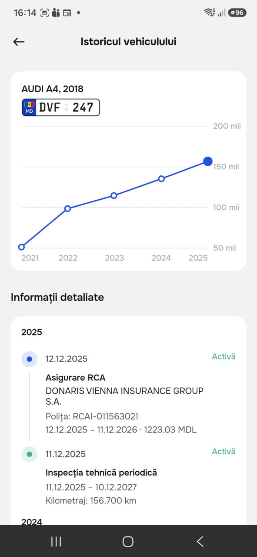Tap the Android home button
Image resolution: width=257 pixels, height=557 pixels.
click(128, 541)
